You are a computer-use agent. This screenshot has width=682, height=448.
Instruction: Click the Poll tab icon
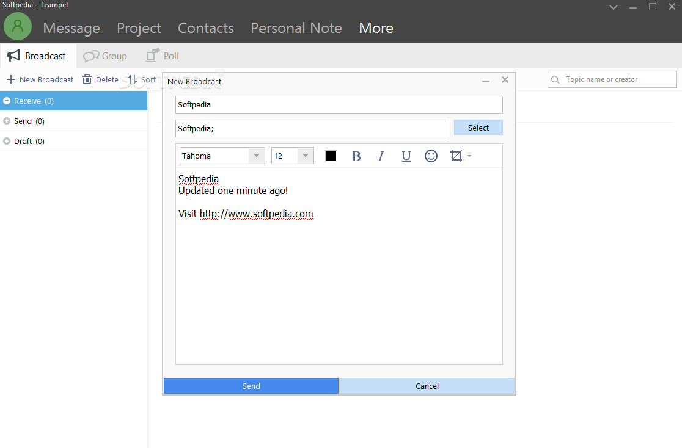point(153,55)
